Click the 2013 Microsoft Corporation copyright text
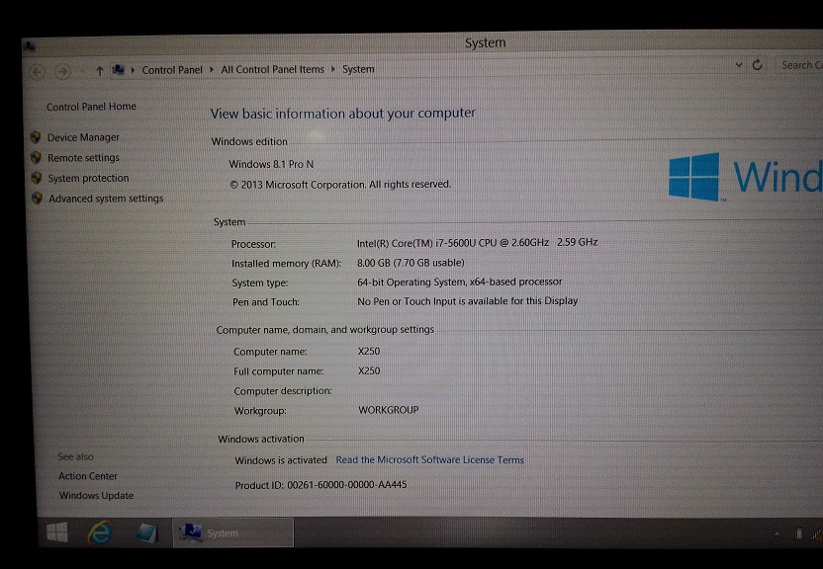The image size is (823, 569). tap(340, 185)
